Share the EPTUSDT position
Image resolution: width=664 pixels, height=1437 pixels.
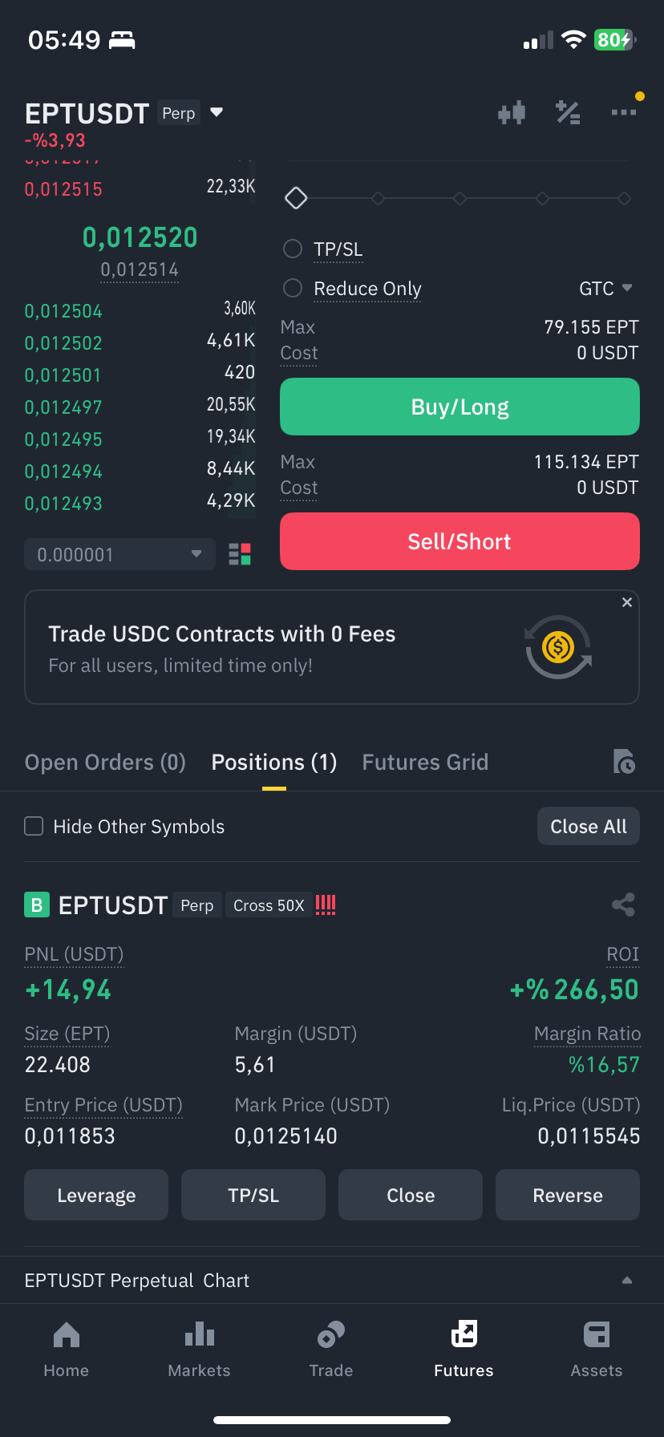623,905
